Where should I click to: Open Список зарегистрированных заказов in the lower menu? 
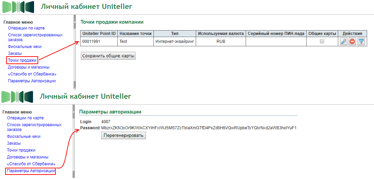(34, 127)
